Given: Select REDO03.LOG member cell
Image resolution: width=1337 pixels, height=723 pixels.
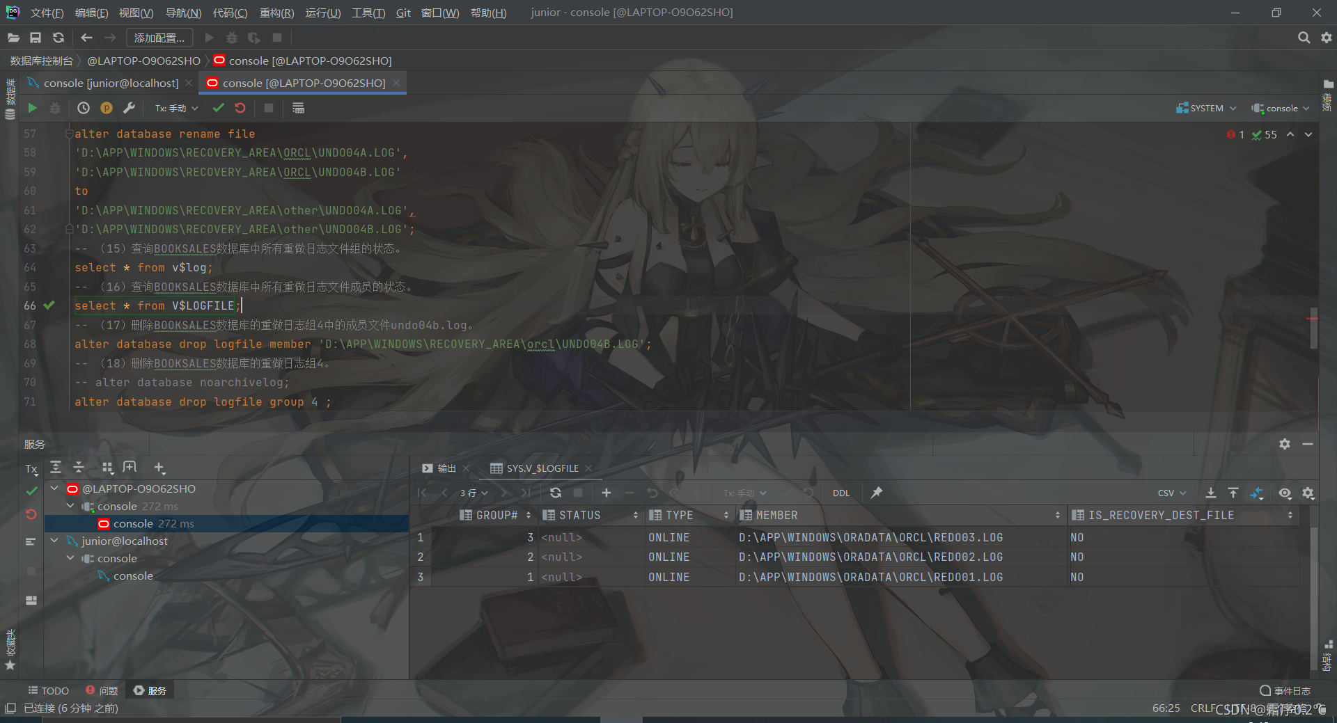Looking at the screenshot, I should point(902,537).
